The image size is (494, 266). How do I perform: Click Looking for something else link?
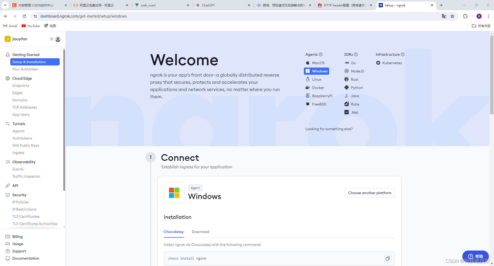[x=329, y=129]
